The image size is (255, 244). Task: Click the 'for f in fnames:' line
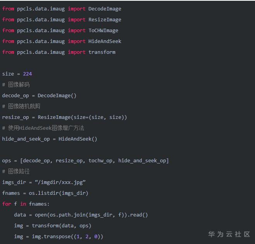click(26, 204)
